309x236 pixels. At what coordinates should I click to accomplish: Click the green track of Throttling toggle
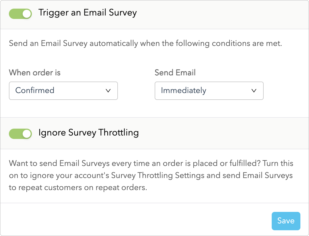15,134
